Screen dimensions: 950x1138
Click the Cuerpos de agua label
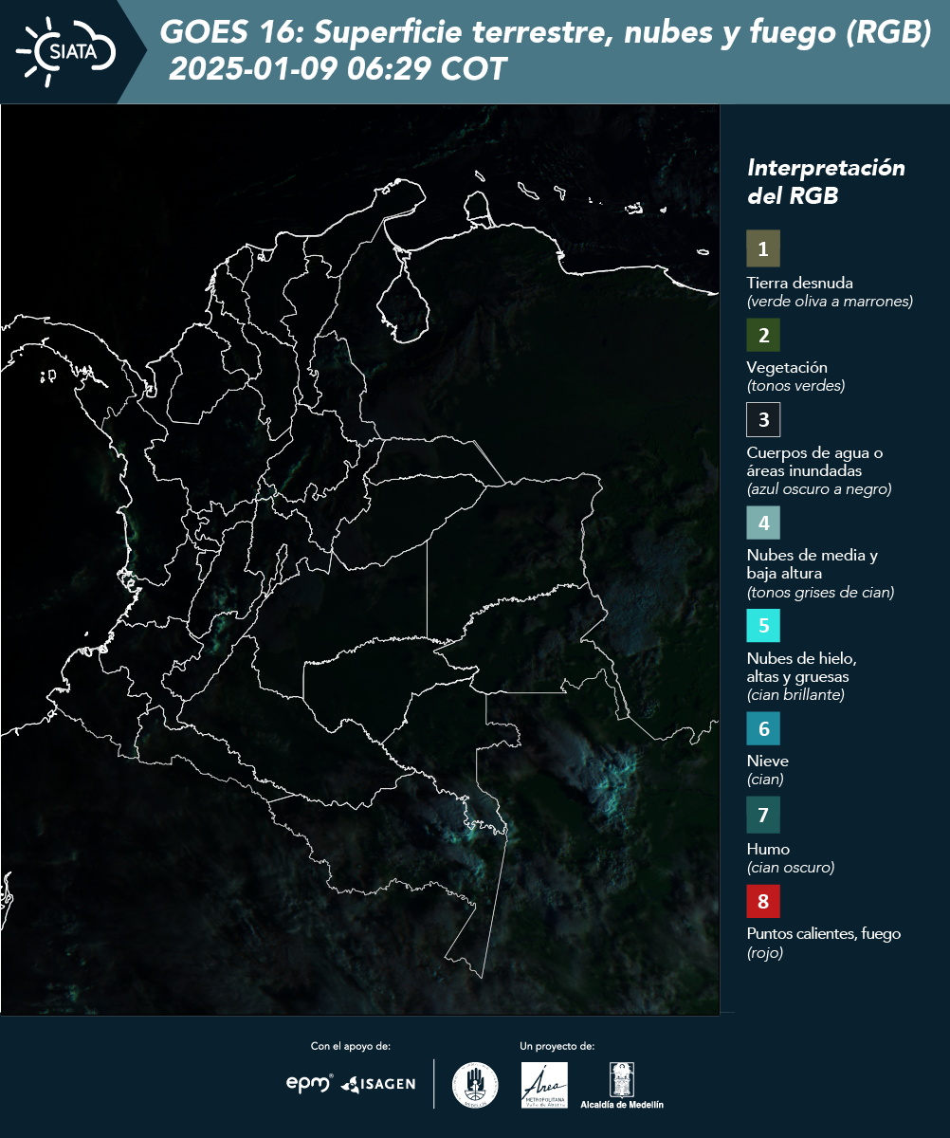click(x=814, y=461)
